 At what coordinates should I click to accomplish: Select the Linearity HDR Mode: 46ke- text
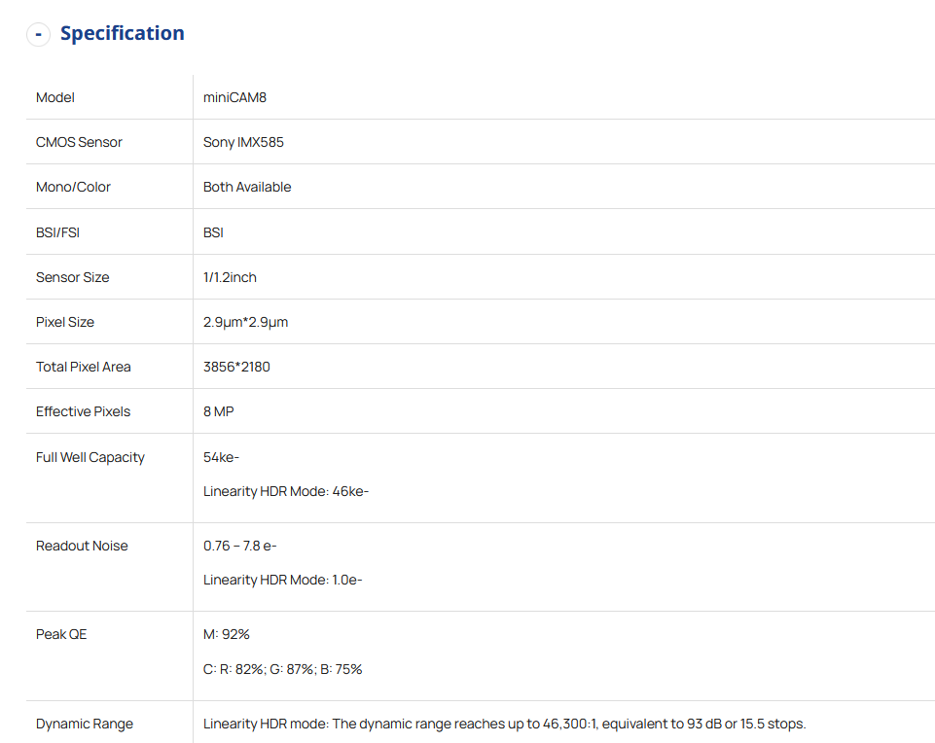(x=285, y=491)
